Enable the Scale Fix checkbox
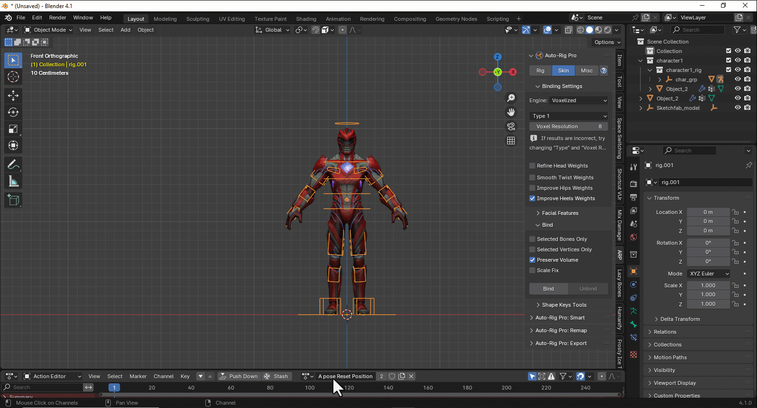 (532, 270)
